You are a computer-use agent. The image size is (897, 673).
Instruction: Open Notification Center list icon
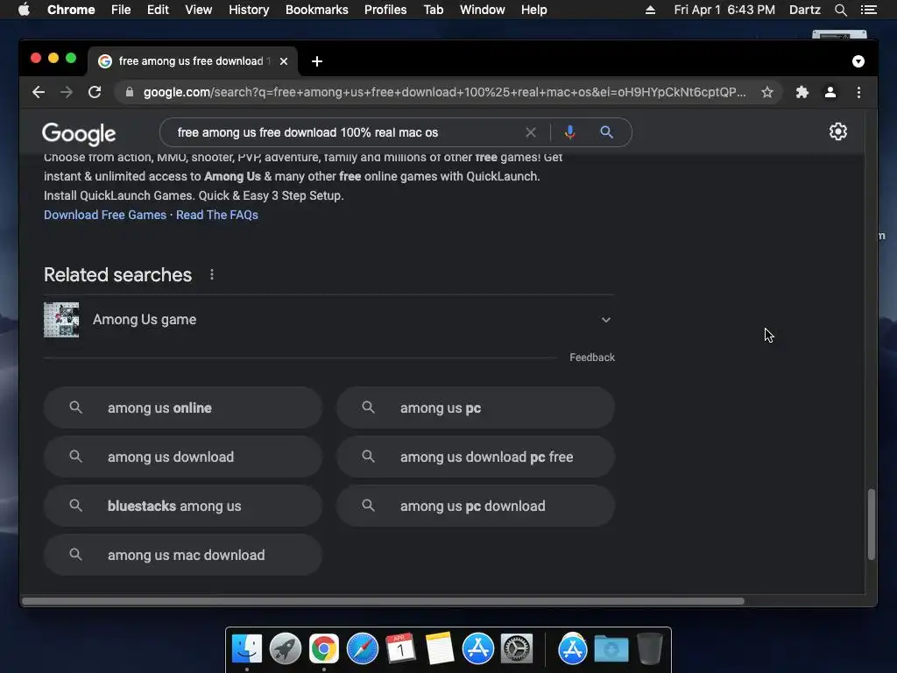[868, 10]
